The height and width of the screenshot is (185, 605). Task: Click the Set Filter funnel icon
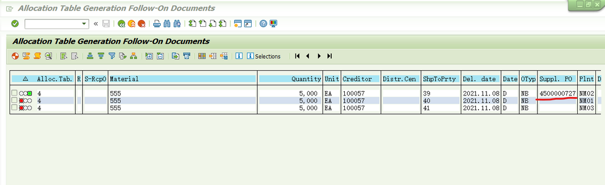click(x=111, y=56)
